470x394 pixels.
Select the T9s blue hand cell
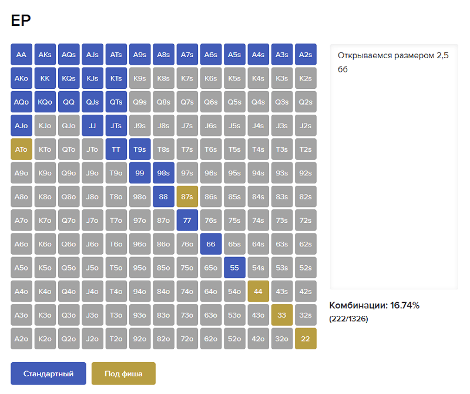pyautogui.click(x=140, y=149)
